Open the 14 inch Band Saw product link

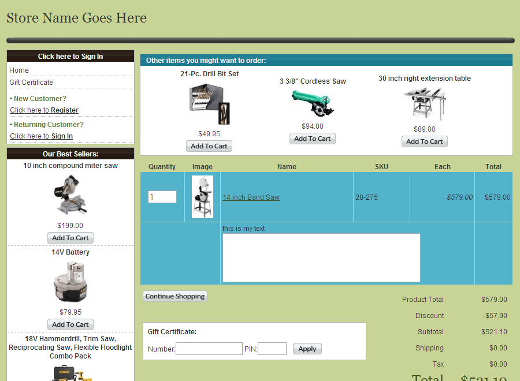point(251,197)
